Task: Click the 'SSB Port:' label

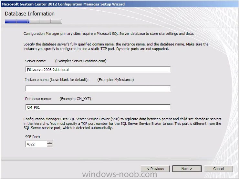Action: pyautogui.click(x=33, y=137)
